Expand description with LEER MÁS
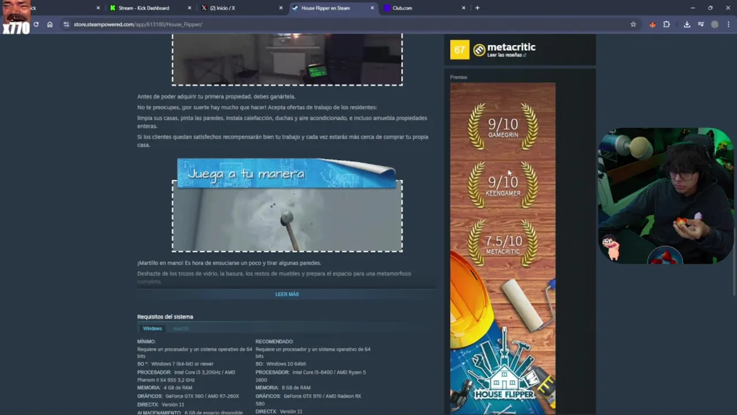Viewport: 737px width, 415px height. point(287,295)
